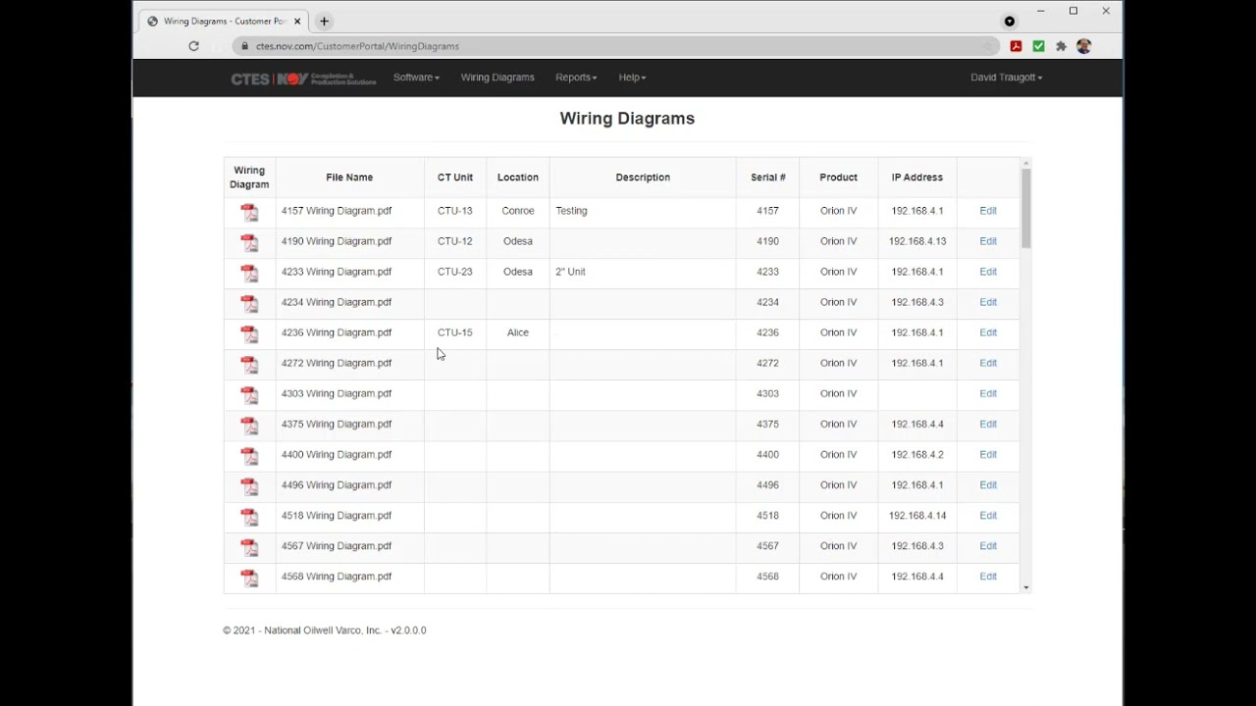Select file name 4157 Wiring Diagram.pdf
This screenshot has height=706, width=1256.
[337, 211]
